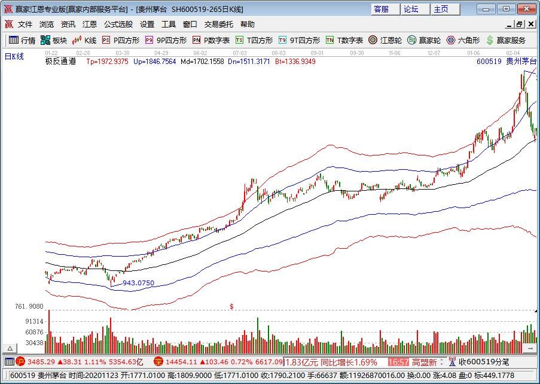Click the 收600519分笔 status text
The height and width of the screenshot is (384, 540).
coord(484,362)
